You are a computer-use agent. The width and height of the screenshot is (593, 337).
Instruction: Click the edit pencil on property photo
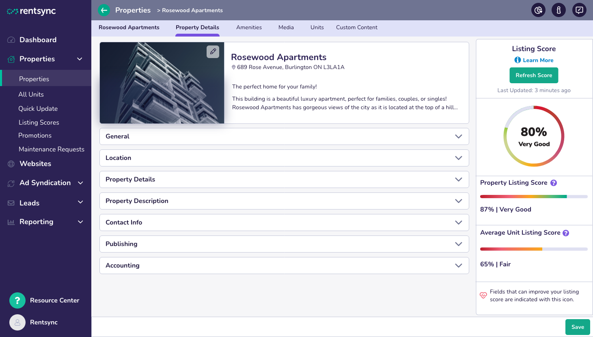[x=213, y=52]
